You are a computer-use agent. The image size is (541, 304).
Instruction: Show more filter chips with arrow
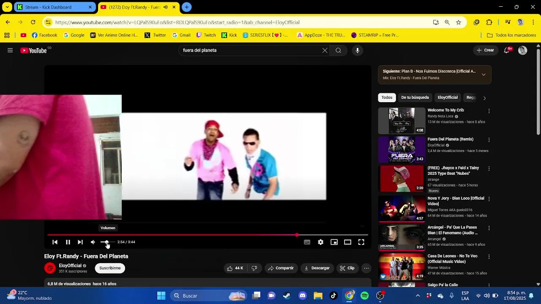(484, 98)
